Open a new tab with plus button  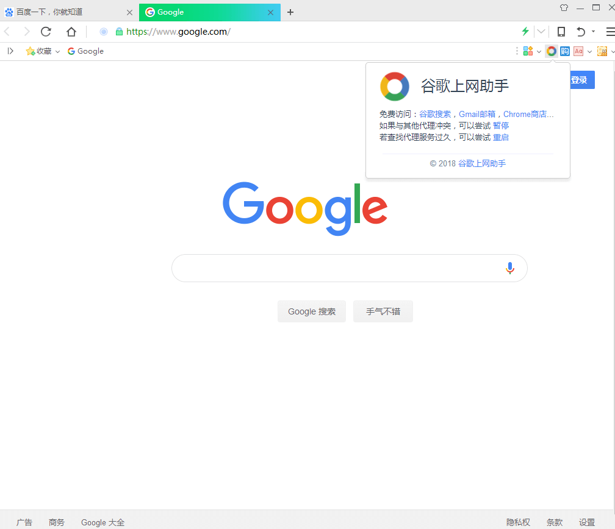click(x=290, y=12)
